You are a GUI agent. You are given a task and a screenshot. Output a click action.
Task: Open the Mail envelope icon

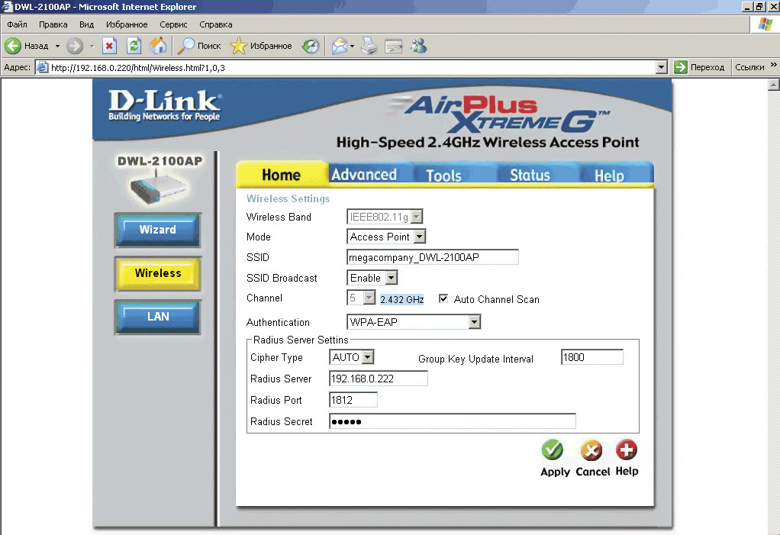coord(340,47)
